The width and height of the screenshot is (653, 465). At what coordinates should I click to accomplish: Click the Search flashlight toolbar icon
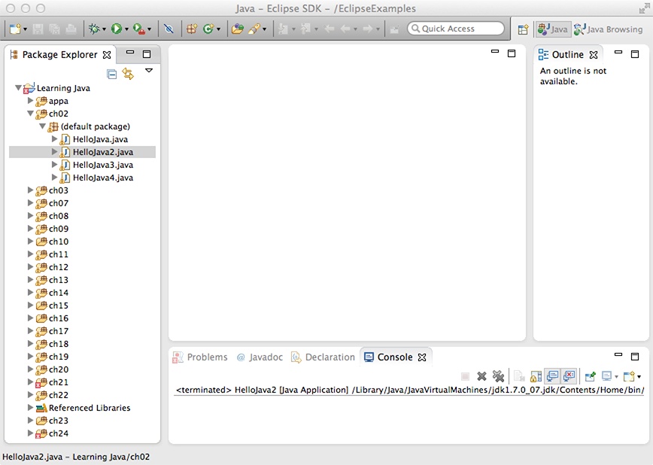pyautogui.click(x=254, y=29)
